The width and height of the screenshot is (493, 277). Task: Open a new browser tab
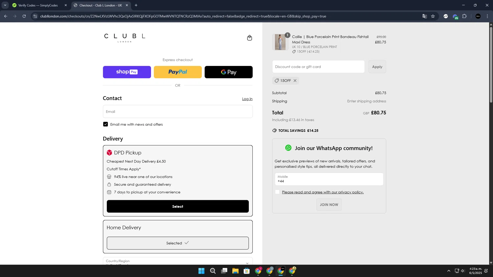(136, 5)
